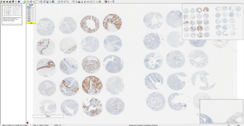Select the extract region camera tool

(x=79, y=2)
